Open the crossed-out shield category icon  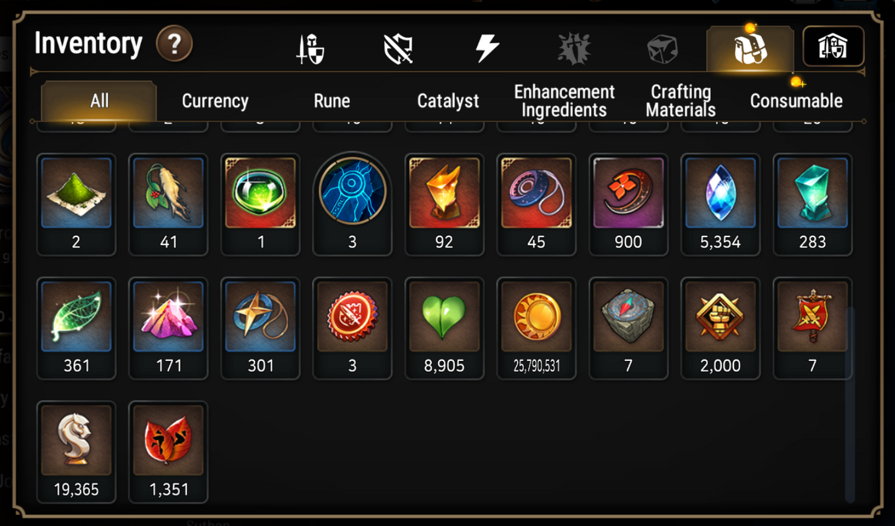click(x=398, y=49)
